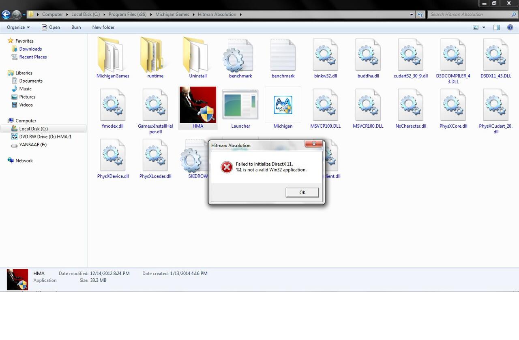This screenshot has width=519, height=340.
Task: Open the Explorer help icon
Action: (x=510, y=27)
